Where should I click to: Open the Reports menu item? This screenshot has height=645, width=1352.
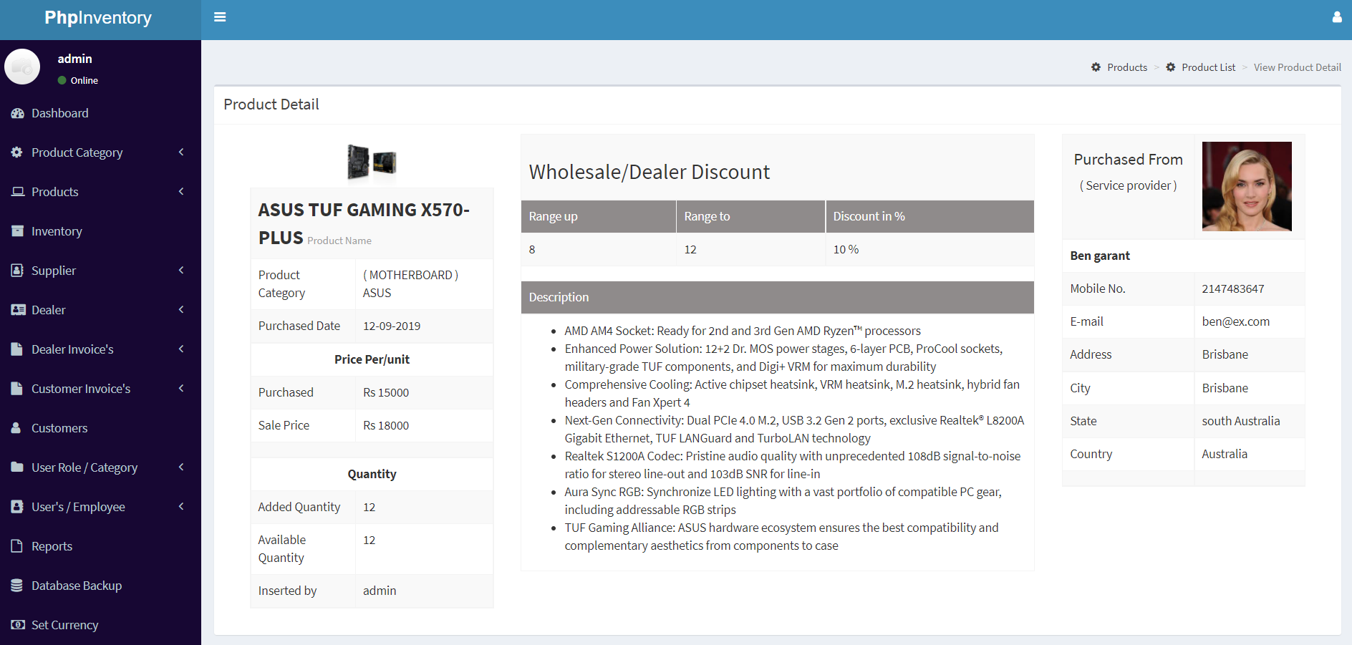pyautogui.click(x=100, y=546)
